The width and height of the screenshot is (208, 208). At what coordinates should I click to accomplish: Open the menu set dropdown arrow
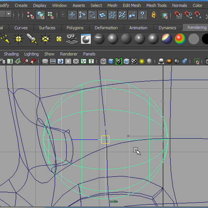[x=9, y=14]
